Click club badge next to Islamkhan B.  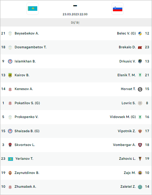click(10, 61)
